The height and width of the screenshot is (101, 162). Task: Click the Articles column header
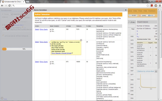pyautogui.click(x=68, y=26)
